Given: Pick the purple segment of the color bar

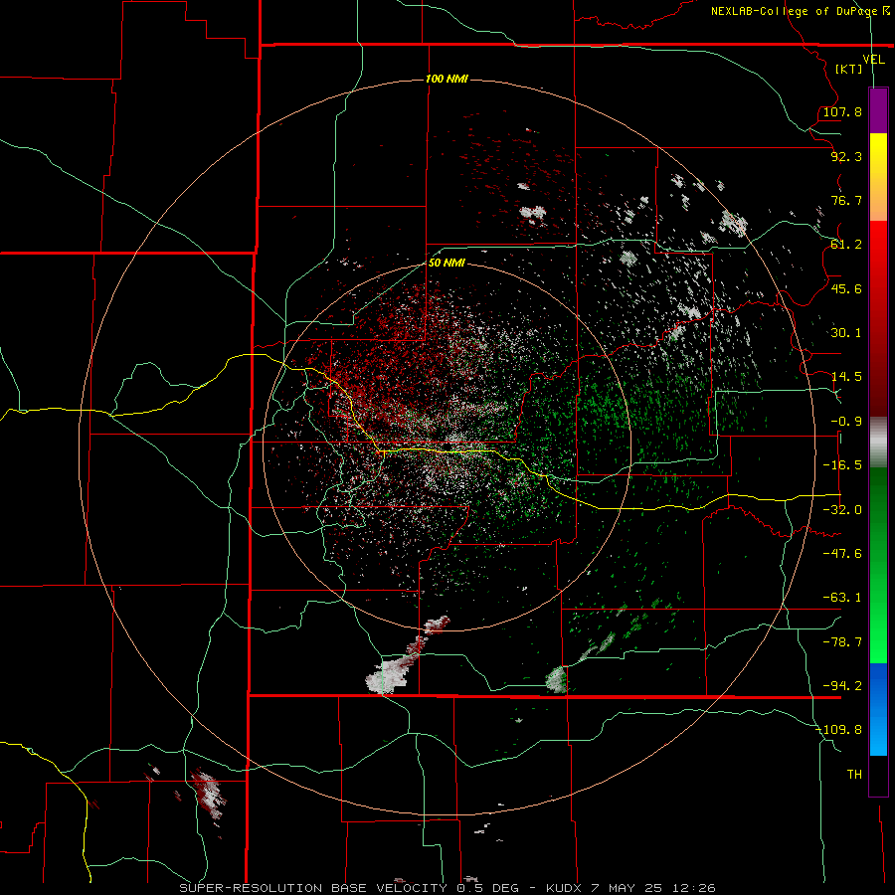Looking at the screenshot, I should click(x=878, y=111).
